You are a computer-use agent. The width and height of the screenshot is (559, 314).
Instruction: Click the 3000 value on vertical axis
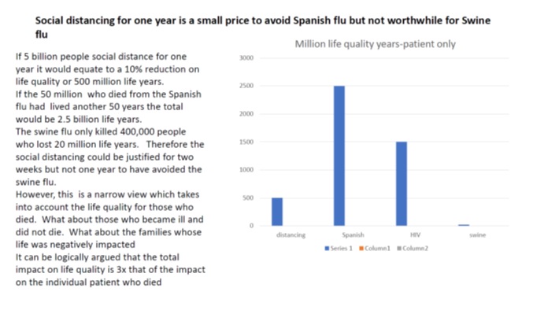click(246, 57)
